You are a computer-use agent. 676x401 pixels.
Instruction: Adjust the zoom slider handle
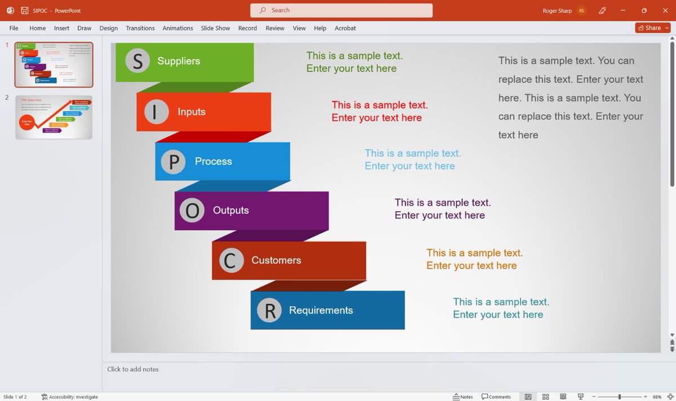pos(620,396)
